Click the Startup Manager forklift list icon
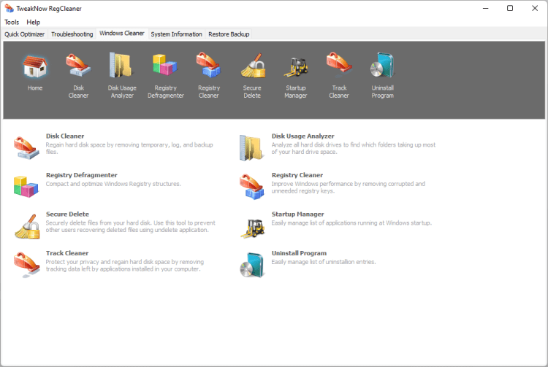Viewport: 548px width, 367px height. pyautogui.click(x=253, y=228)
